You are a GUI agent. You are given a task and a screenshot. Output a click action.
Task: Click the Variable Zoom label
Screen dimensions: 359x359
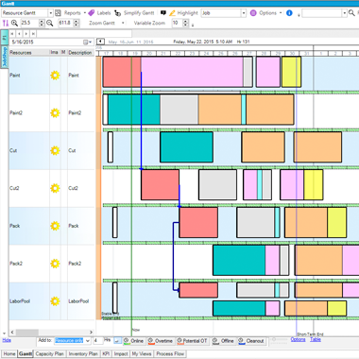tap(149, 23)
